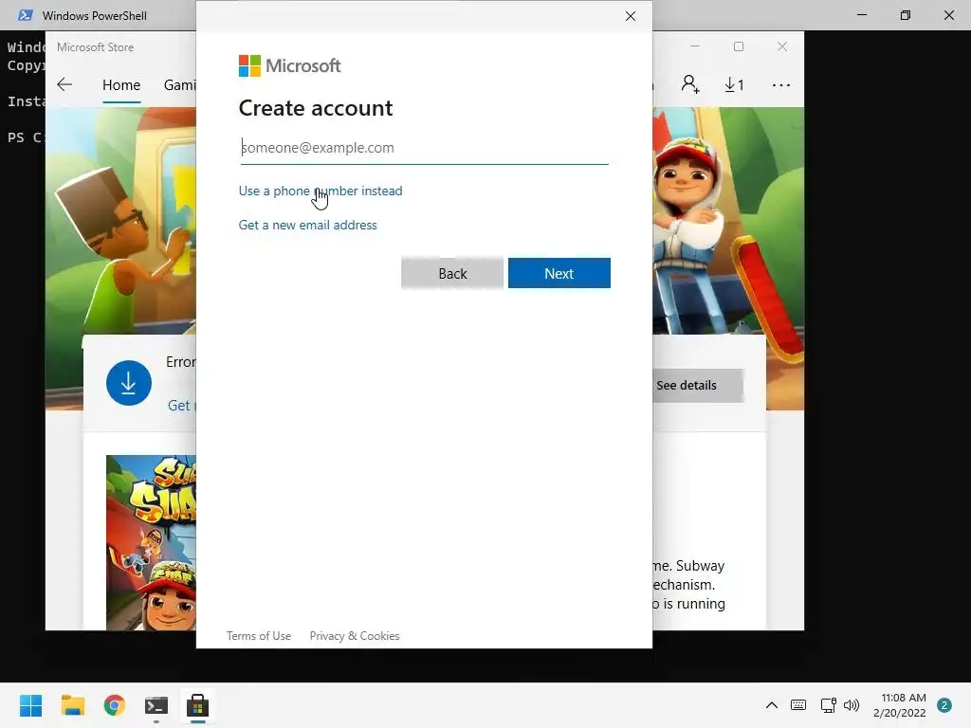971x728 pixels.
Task: Click the Next button in dialog
Action: click(x=559, y=273)
